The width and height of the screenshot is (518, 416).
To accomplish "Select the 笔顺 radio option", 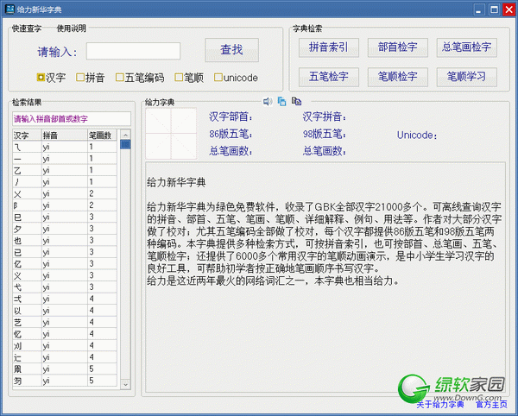I will [189, 78].
